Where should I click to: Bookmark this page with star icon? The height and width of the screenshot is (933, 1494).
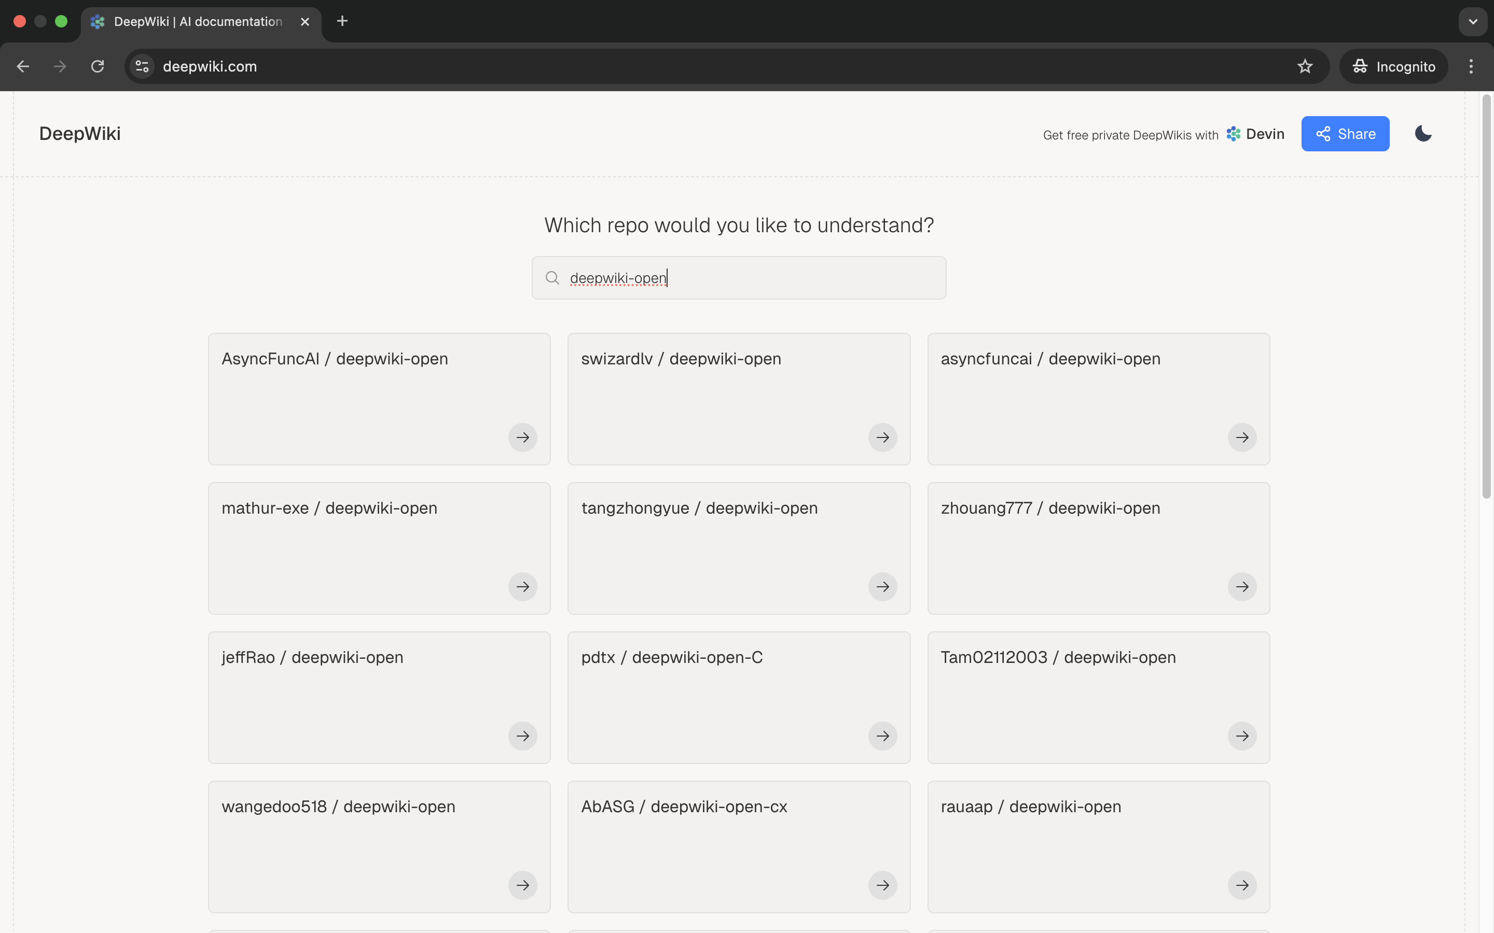point(1305,67)
